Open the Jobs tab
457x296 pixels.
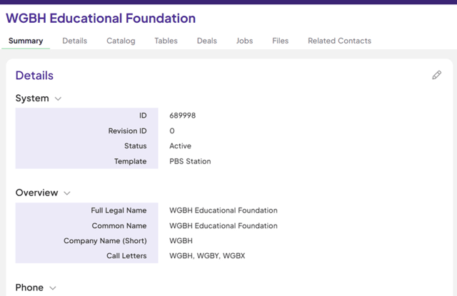(244, 41)
